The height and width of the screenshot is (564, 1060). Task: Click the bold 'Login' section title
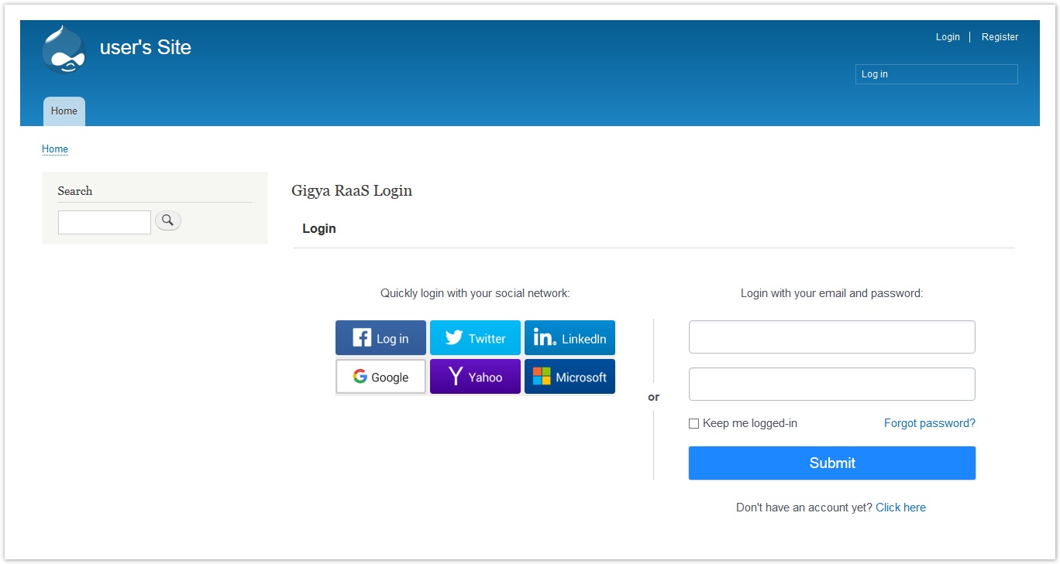click(319, 229)
